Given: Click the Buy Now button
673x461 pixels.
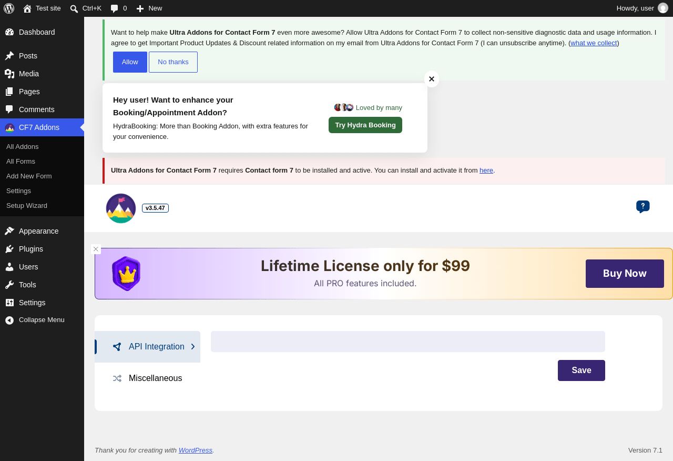Looking at the screenshot, I should (625, 274).
